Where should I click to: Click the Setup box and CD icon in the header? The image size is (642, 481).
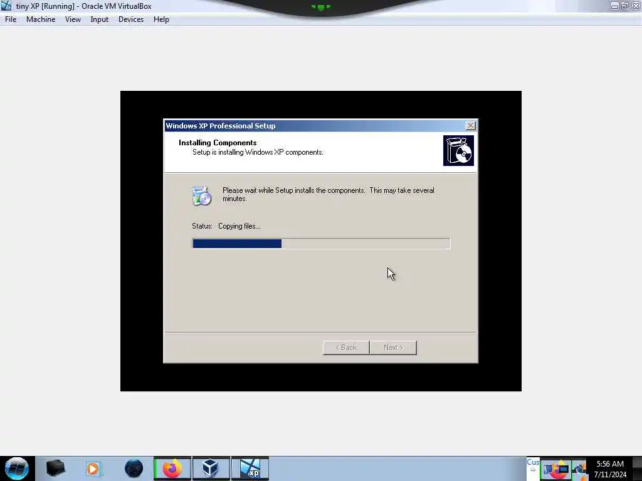point(458,150)
